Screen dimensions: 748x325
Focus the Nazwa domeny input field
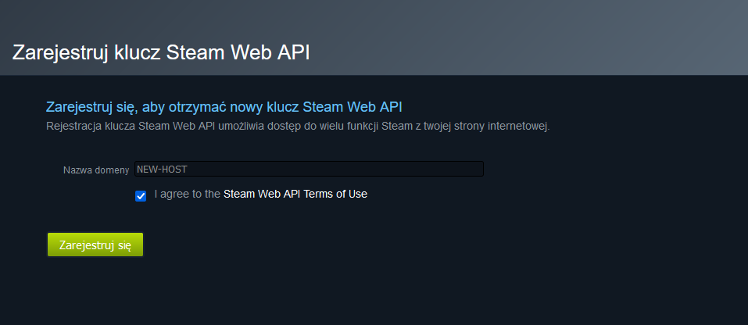pyautogui.click(x=309, y=169)
